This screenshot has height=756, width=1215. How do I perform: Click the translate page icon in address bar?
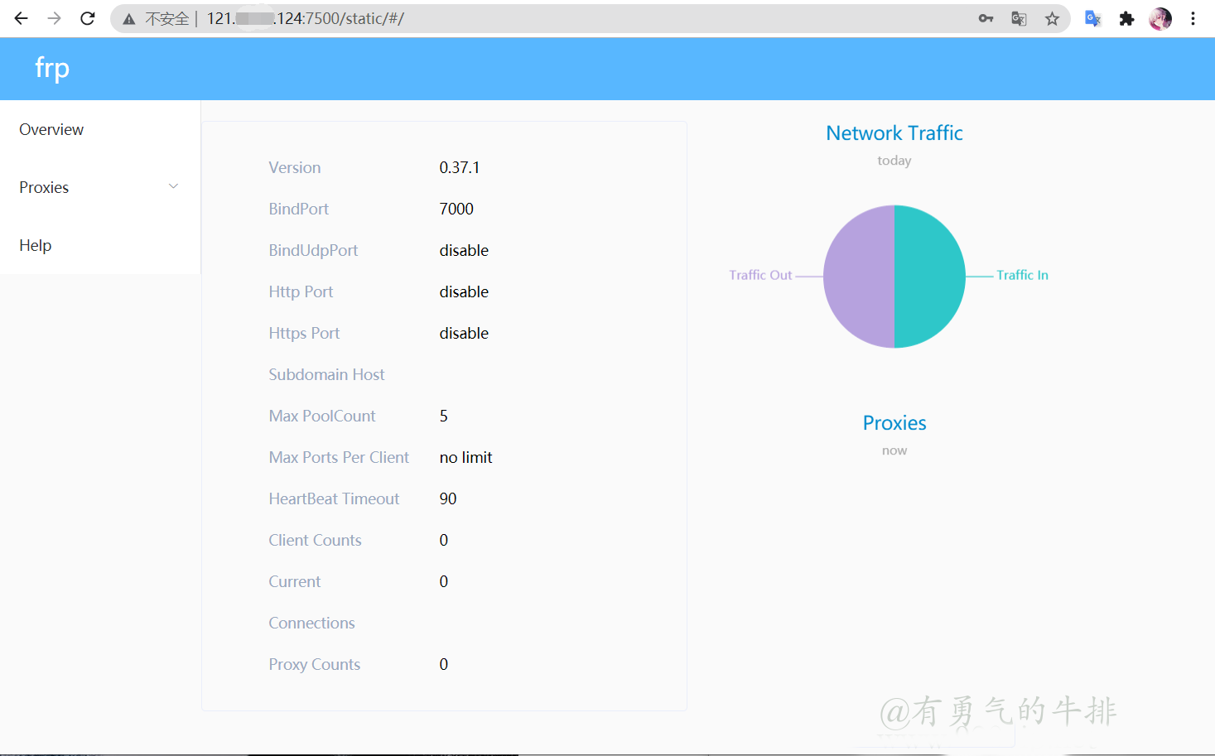[x=1019, y=18]
